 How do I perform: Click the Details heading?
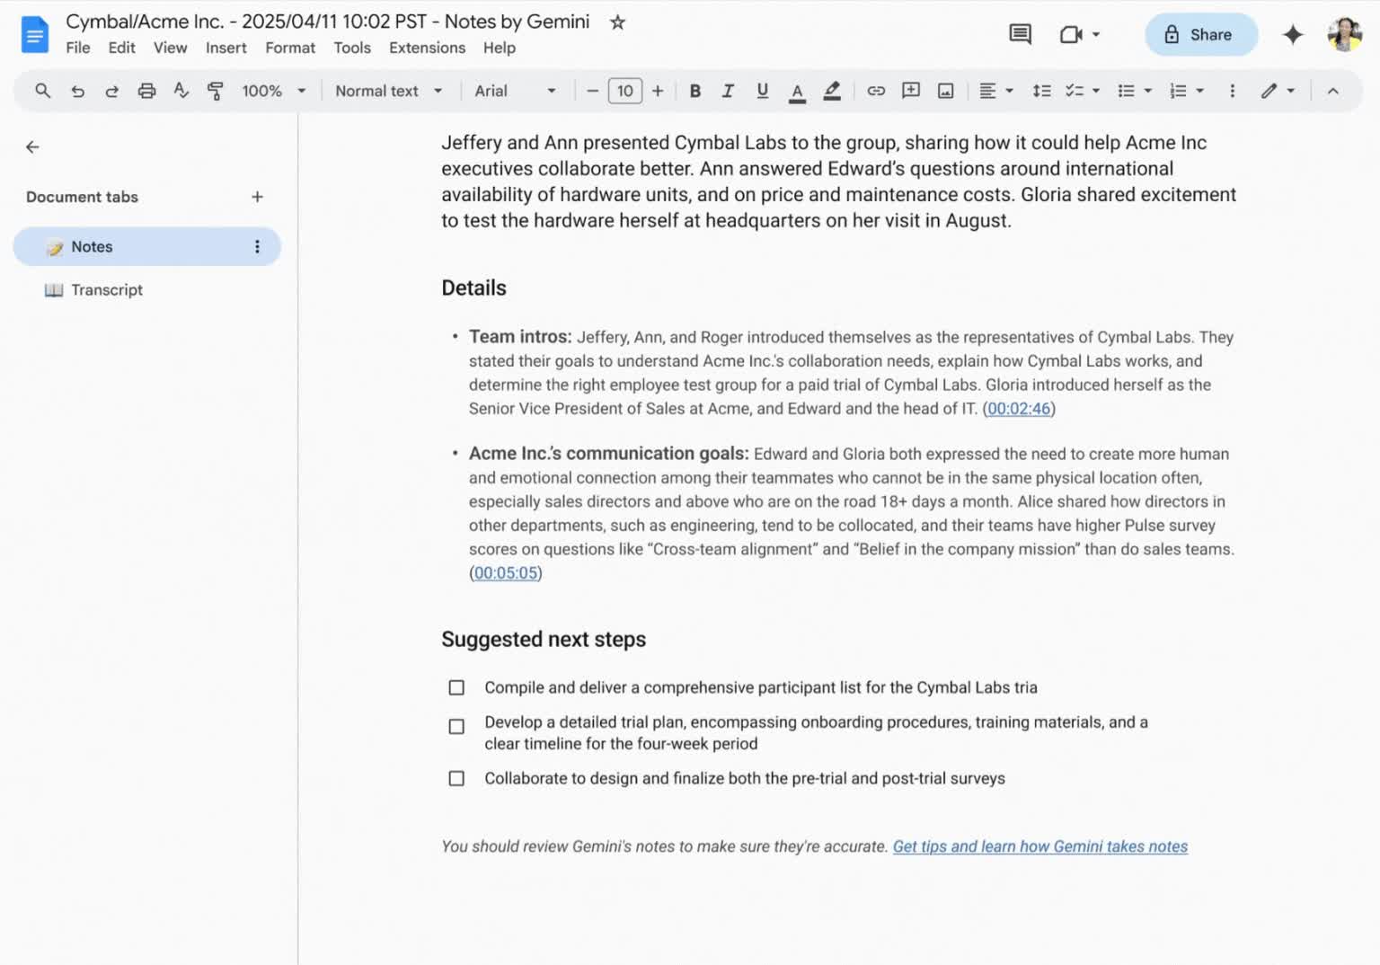tap(473, 288)
